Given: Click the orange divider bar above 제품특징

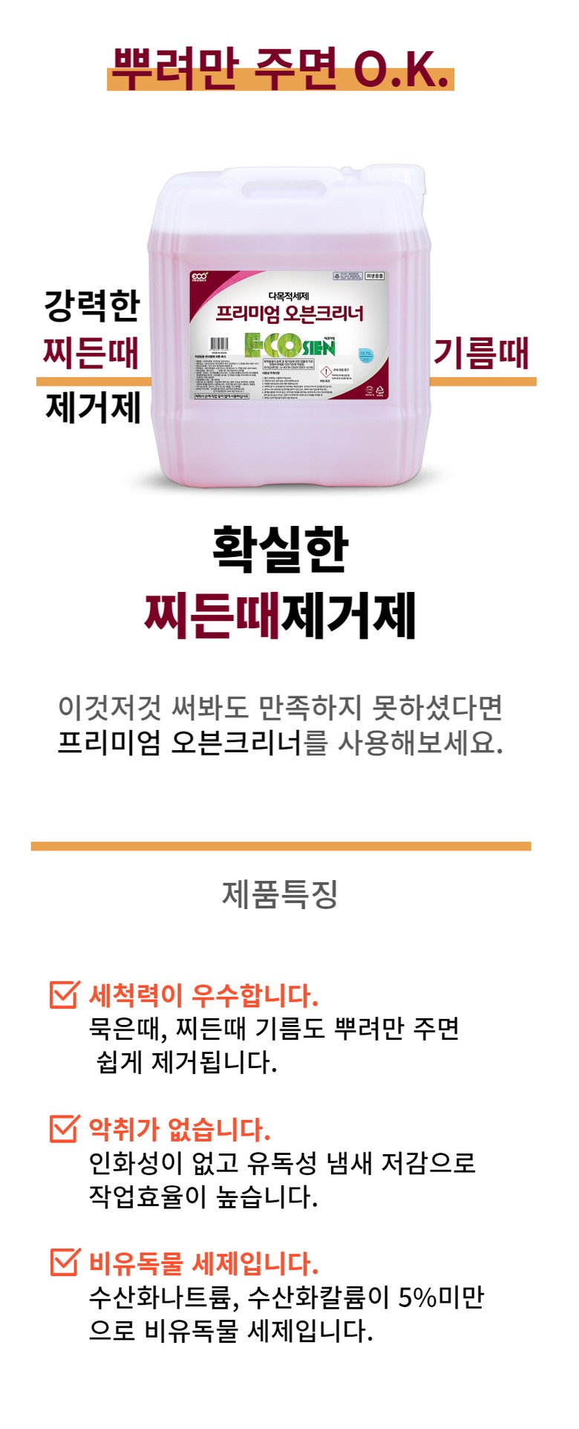Looking at the screenshot, I should point(281,846).
